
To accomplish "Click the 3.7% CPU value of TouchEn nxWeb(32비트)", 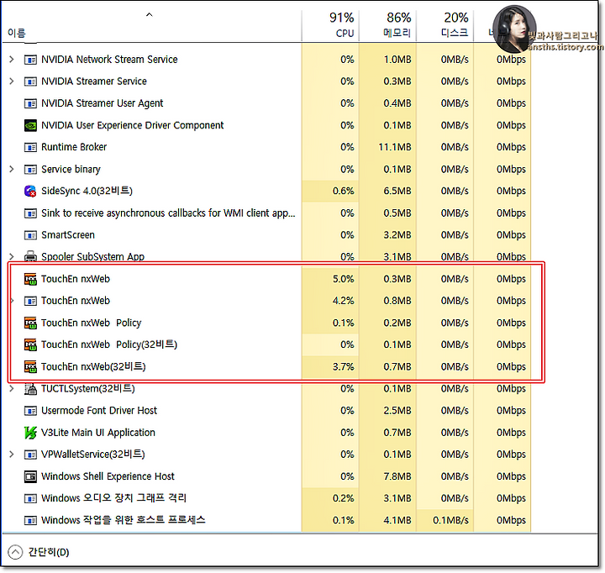I will pyautogui.click(x=343, y=366).
